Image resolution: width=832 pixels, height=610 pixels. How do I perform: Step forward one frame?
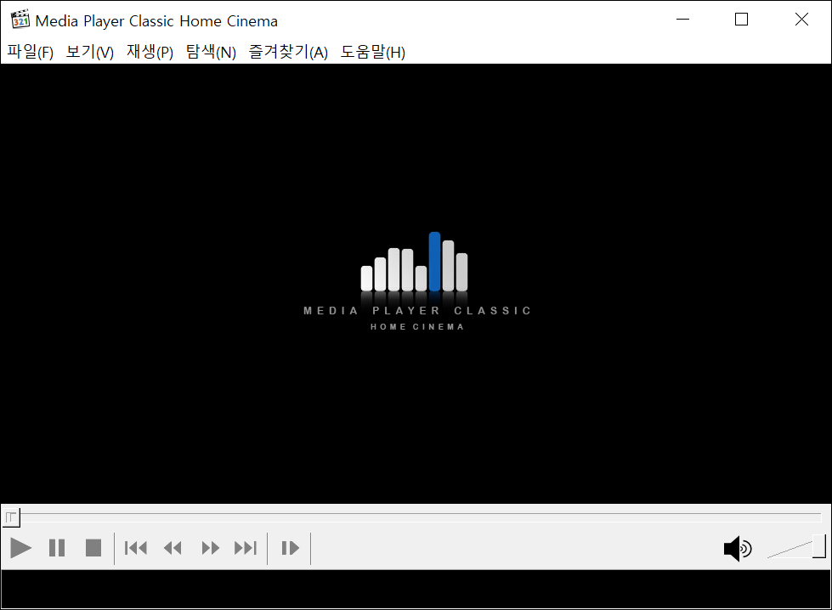click(x=290, y=548)
